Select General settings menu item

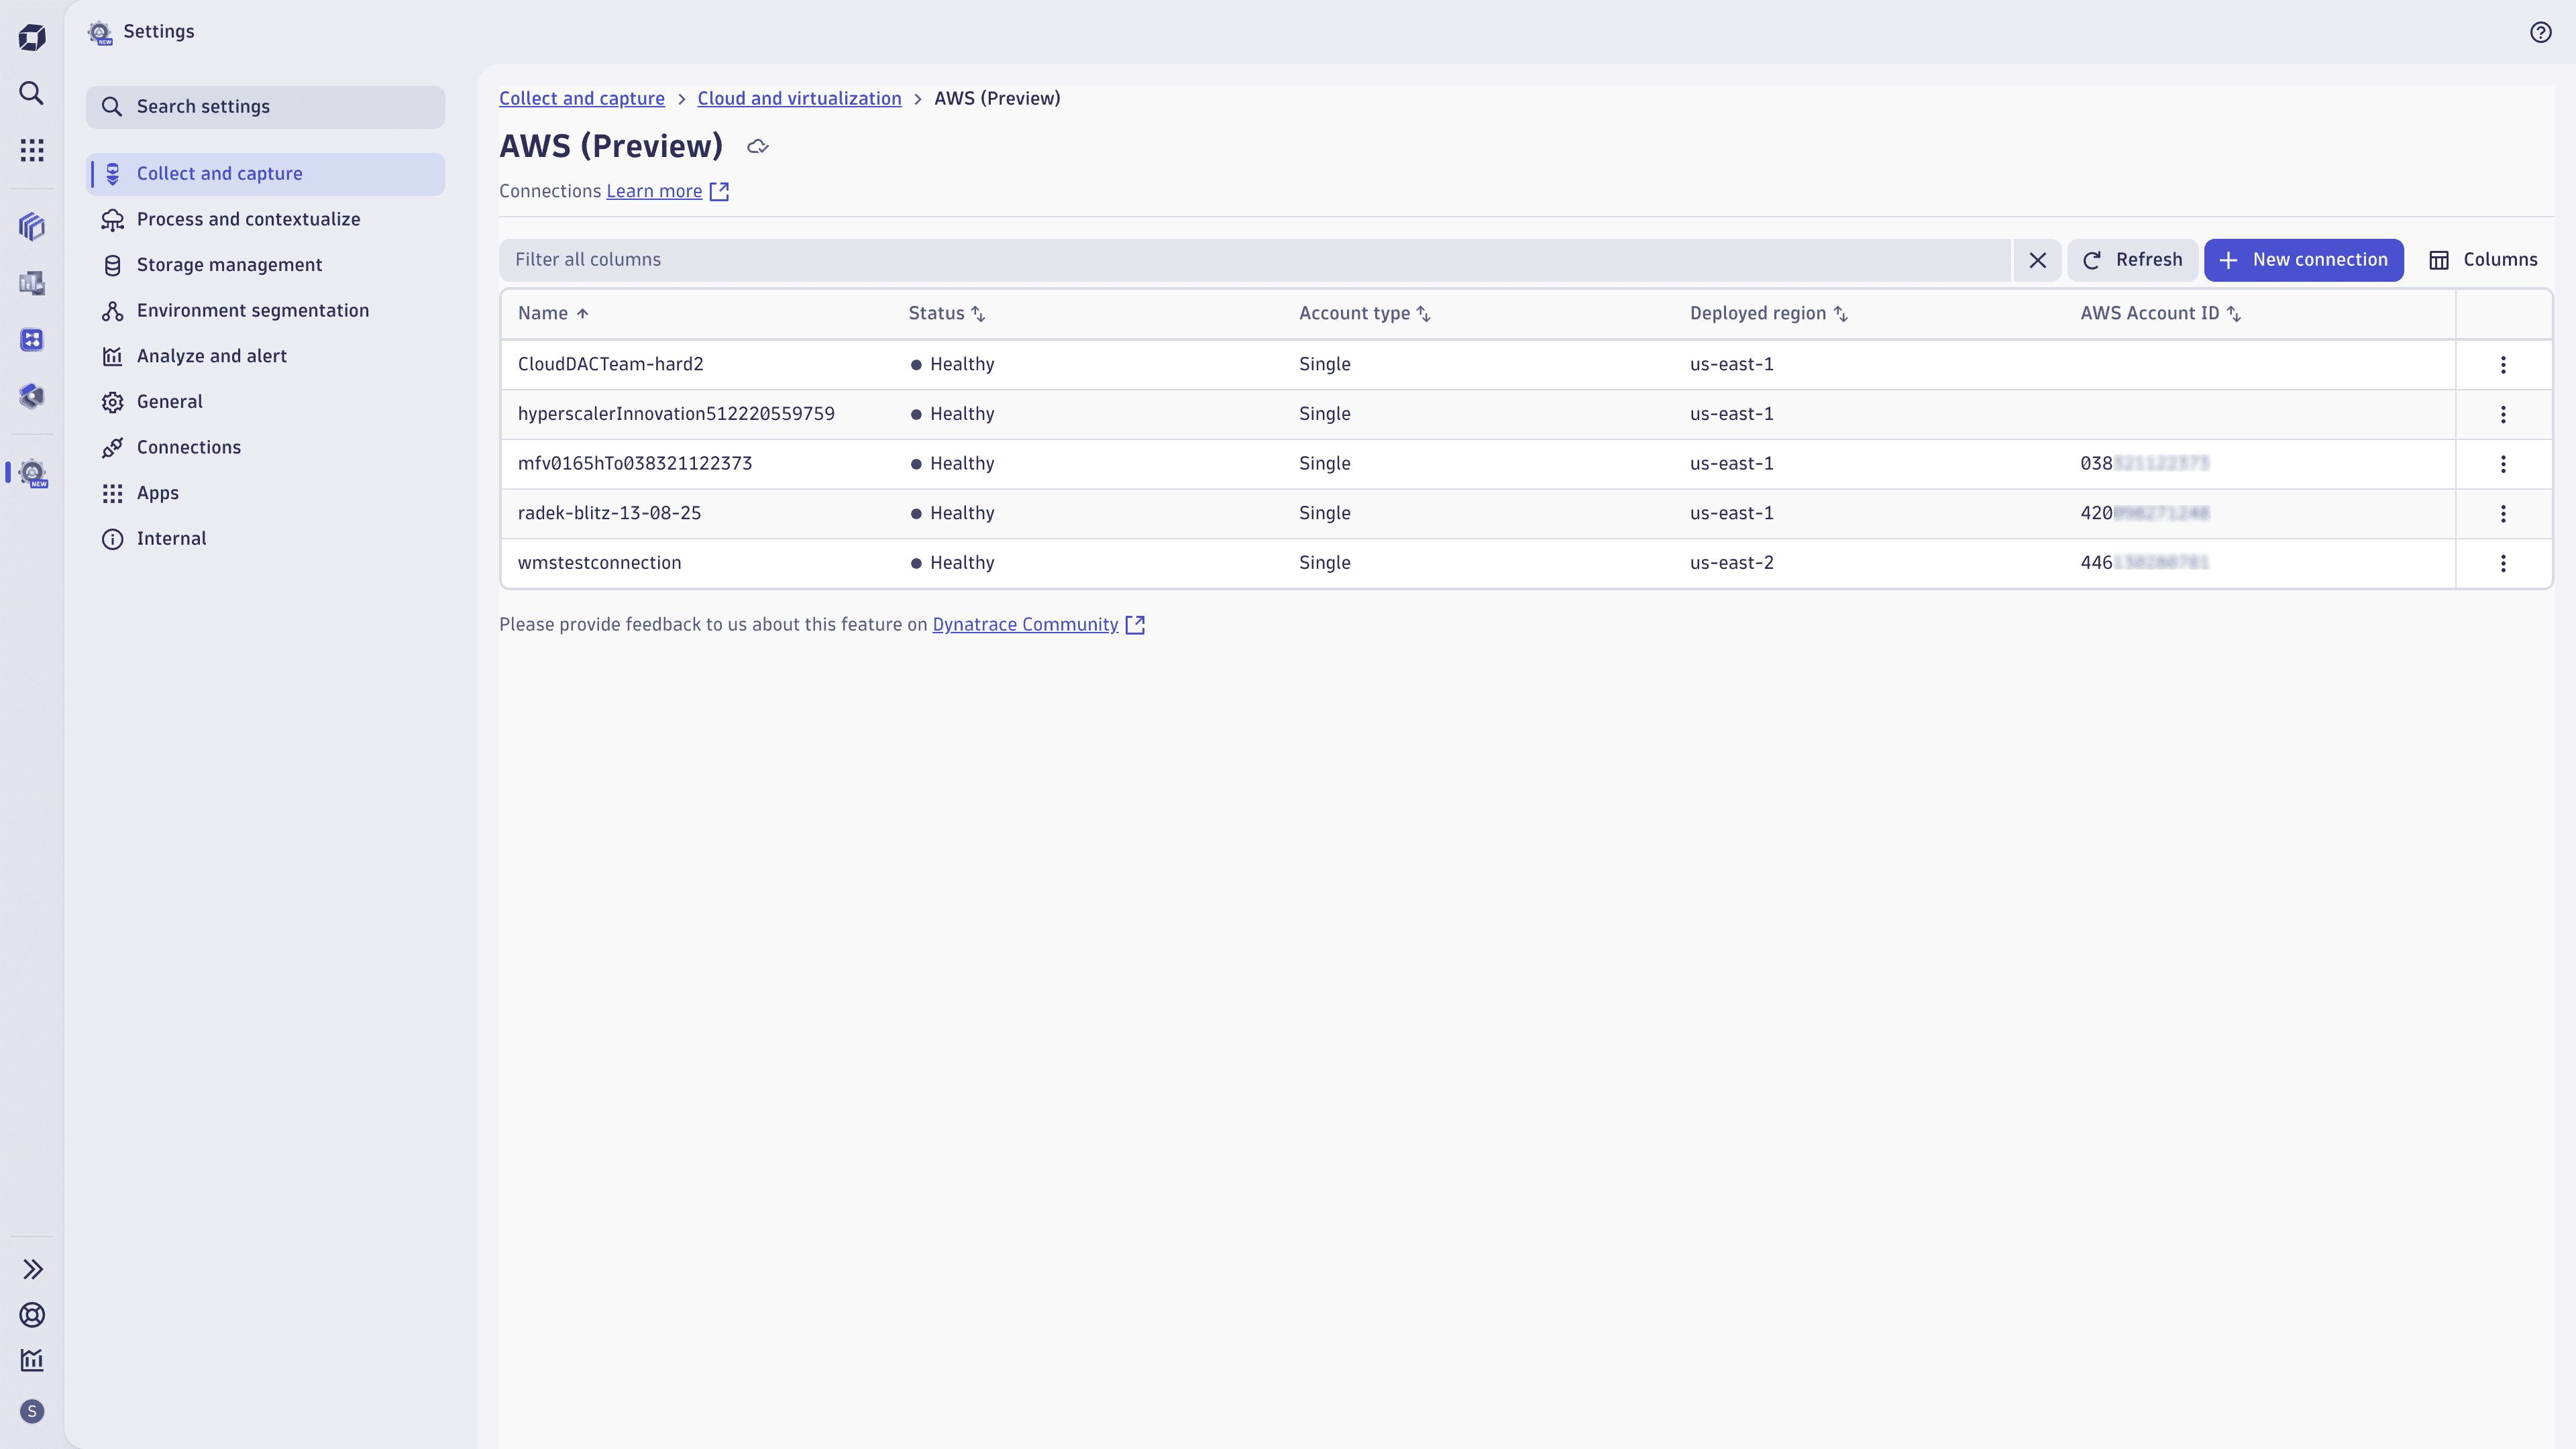coord(265,402)
